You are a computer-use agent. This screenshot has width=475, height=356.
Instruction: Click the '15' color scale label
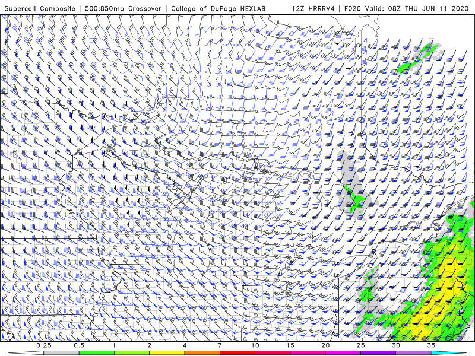pos(290,345)
